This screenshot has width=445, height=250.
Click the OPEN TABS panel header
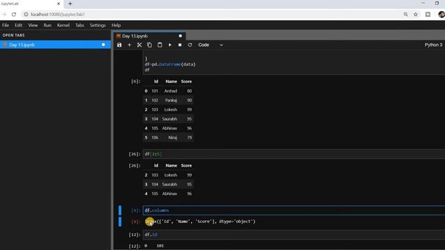pos(14,35)
